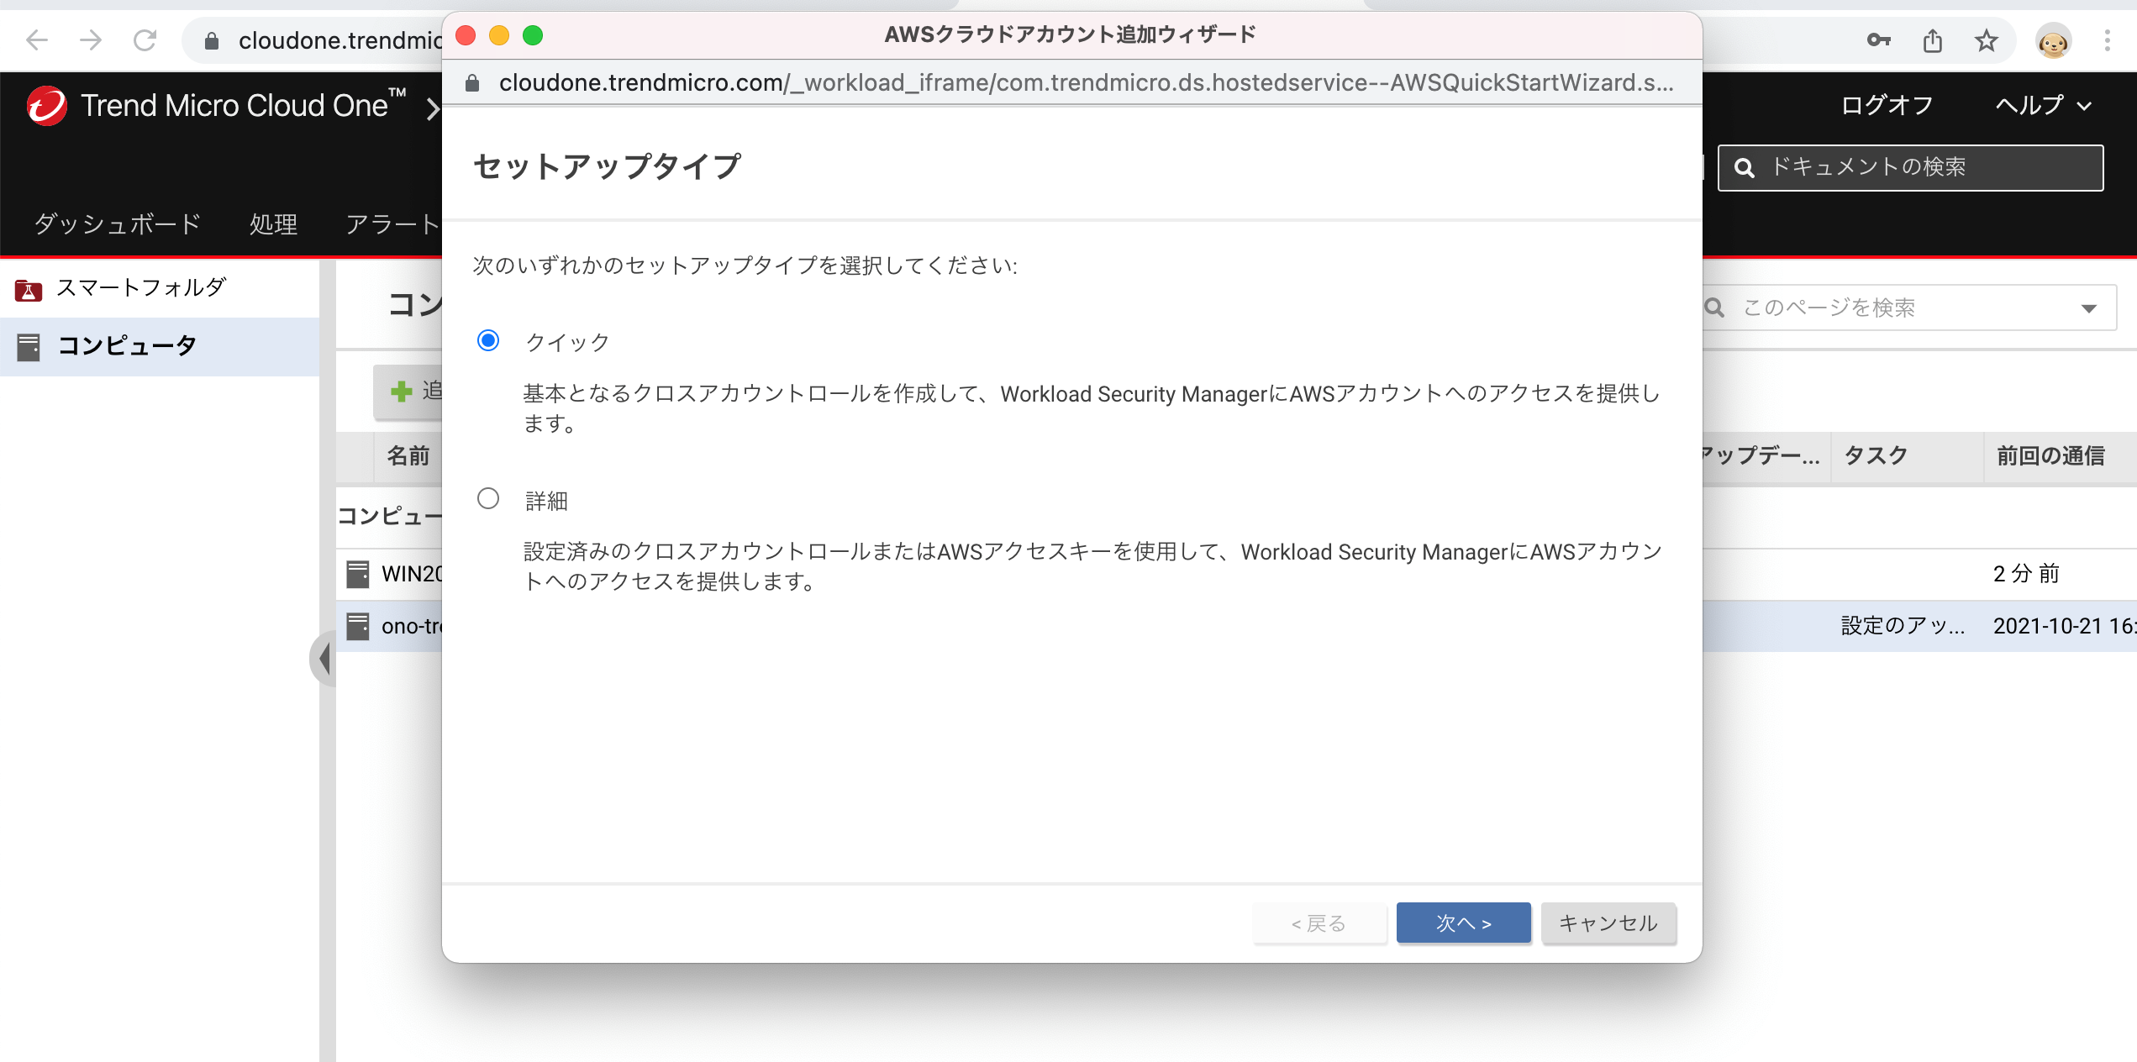The image size is (2137, 1062).
Task: Click the このページを検索 search field
Action: 1908,308
